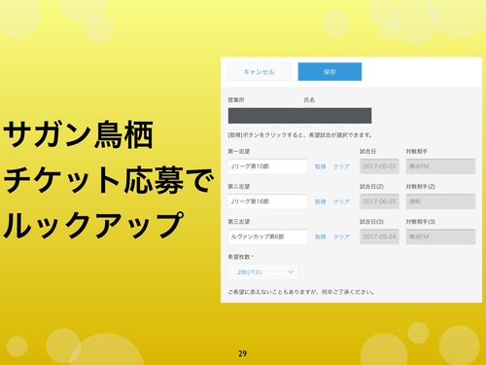
Task: Click クリア link for 第二志望
Action: pos(341,201)
